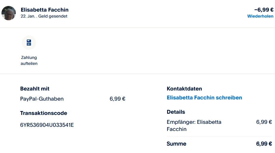275x153 pixels.
Task: Click the Empfänger: Elisabetta Facchin text
Action: pyautogui.click(x=194, y=125)
